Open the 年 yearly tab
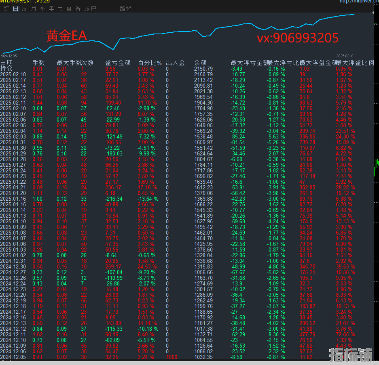Viewport: 379px width, 365px height. pyautogui.click(x=51, y=9)
